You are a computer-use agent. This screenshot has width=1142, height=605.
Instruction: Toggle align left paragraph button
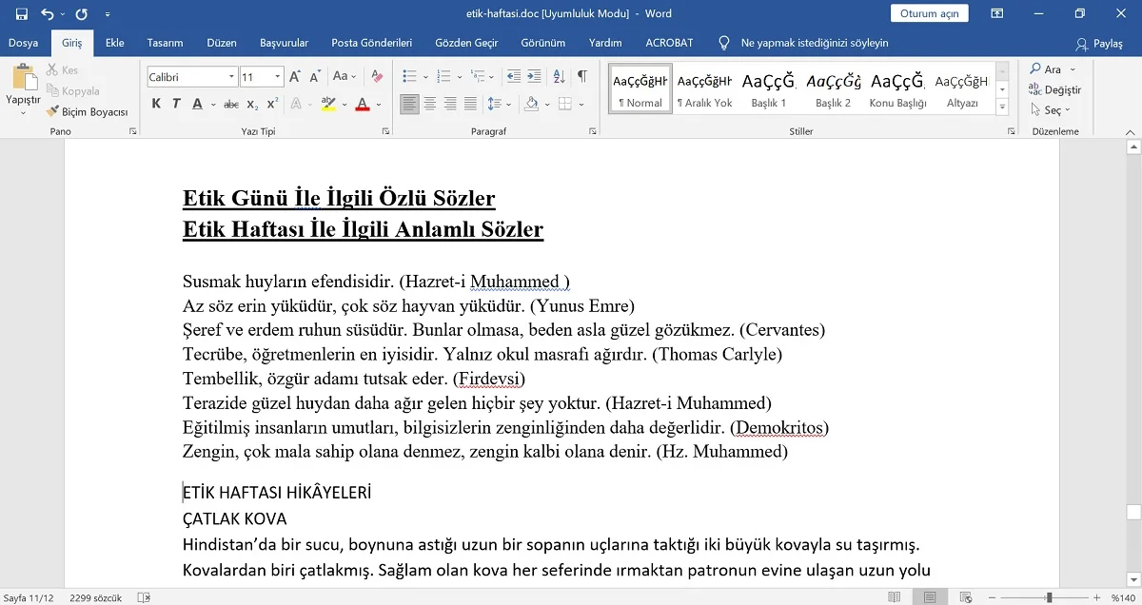pyautogui.click(x=409, y=105)
